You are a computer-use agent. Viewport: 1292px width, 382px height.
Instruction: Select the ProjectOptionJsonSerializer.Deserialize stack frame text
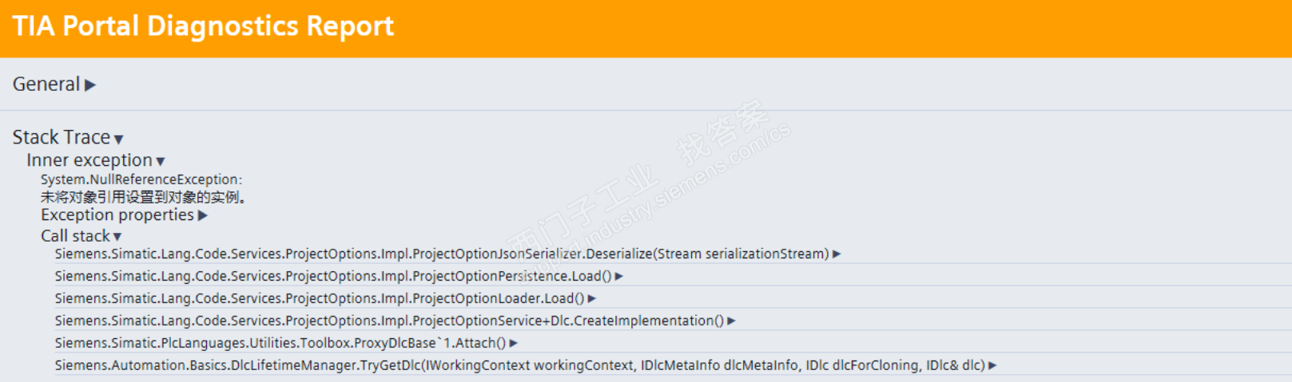442,254
